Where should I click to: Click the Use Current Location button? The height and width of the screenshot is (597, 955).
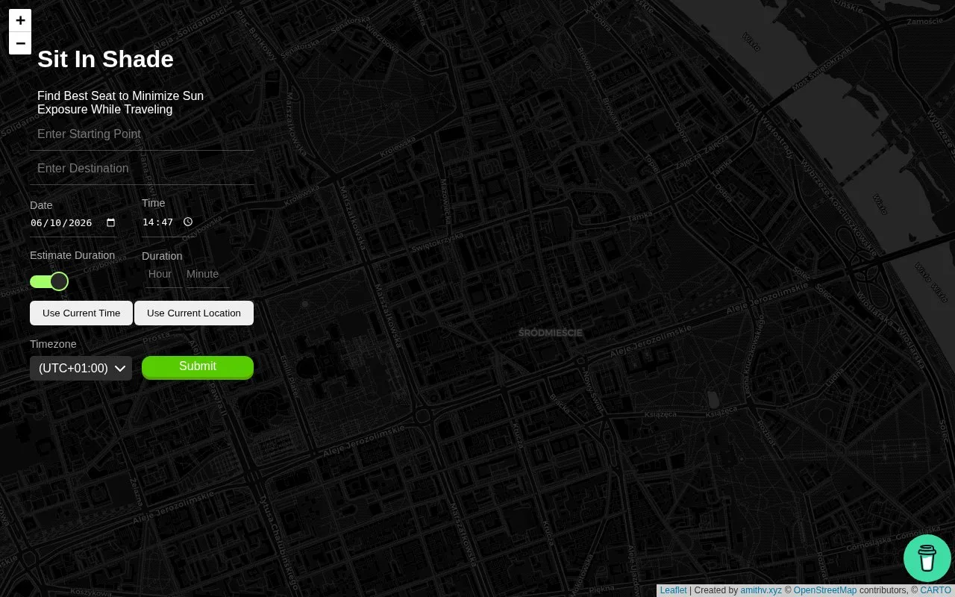(194, 313)
